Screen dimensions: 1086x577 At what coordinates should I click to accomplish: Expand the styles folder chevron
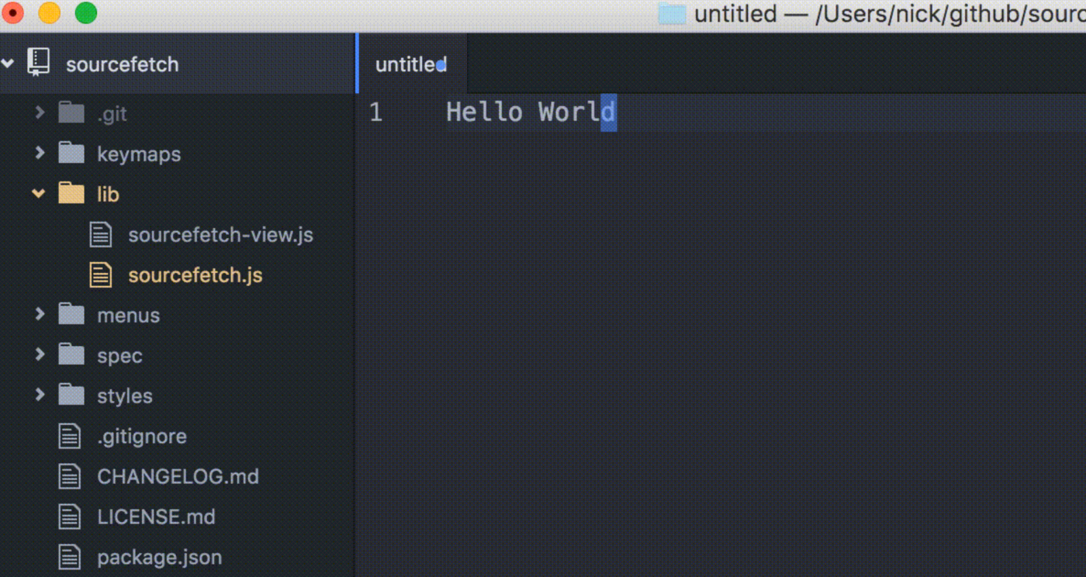pos(39,394)
